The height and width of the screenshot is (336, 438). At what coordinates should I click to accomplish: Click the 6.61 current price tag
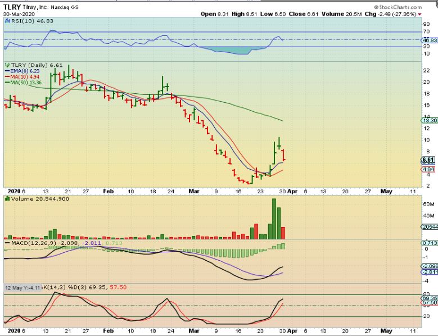pos(430,160)
